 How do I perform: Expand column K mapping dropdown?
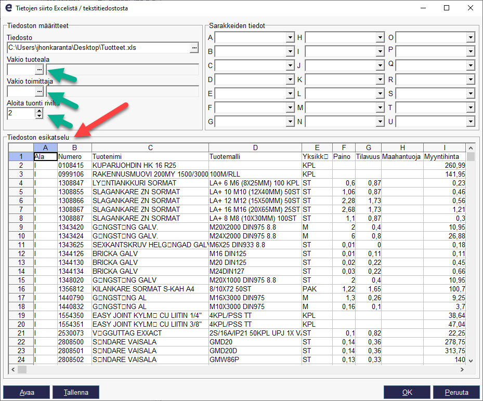tap(380, 79)
